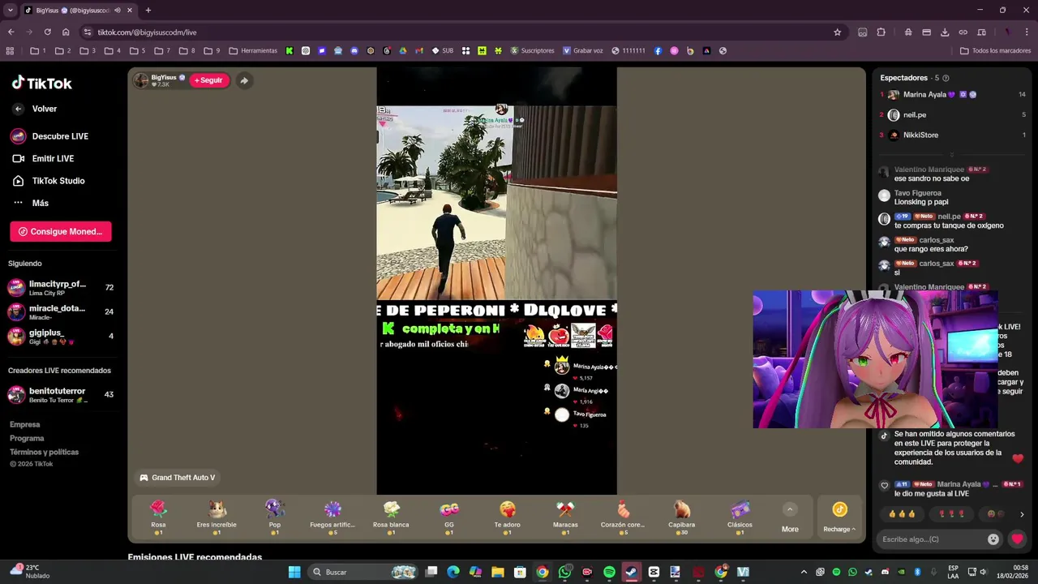Expand gifts with the More button
This screenshot has height=584, width=1038.
(790, 518)
